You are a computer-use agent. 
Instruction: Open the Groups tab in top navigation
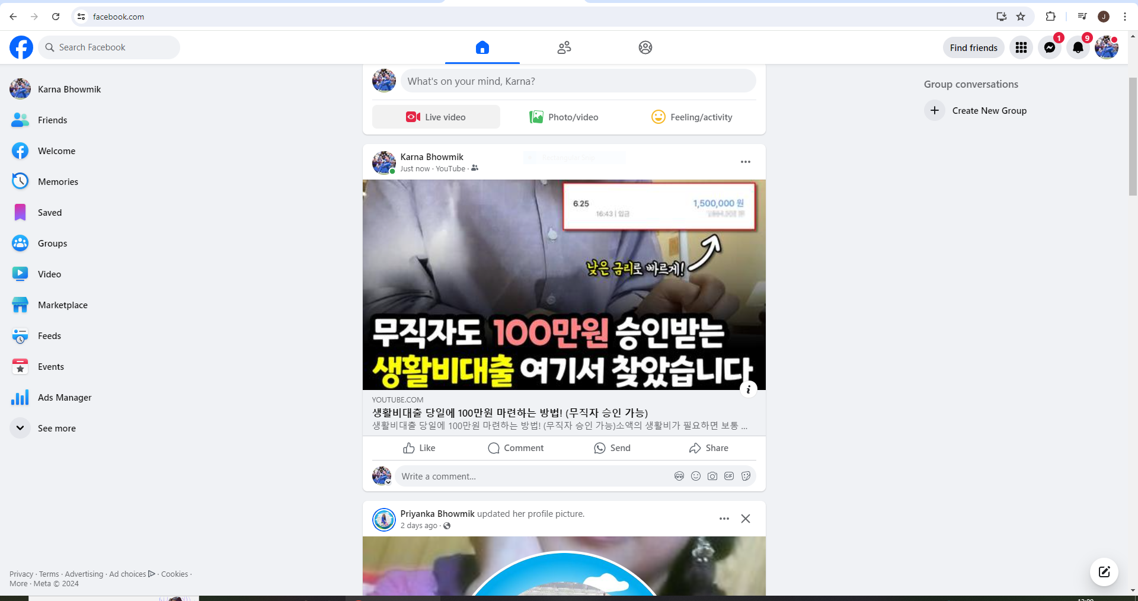coord(645,47)
